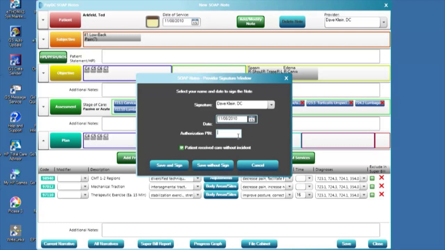Close the Provider Signature Window with X

286,78
